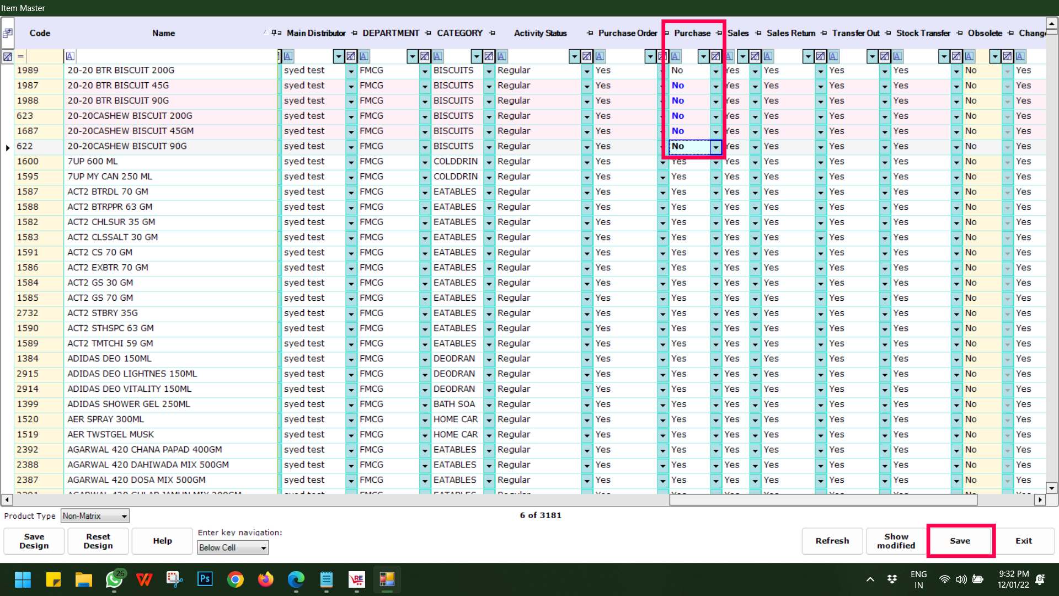Screen dimensions: 1059x596
Task: Click the Stock Transfer filter condition 'A' icon
Action: (x=898, y=56)
